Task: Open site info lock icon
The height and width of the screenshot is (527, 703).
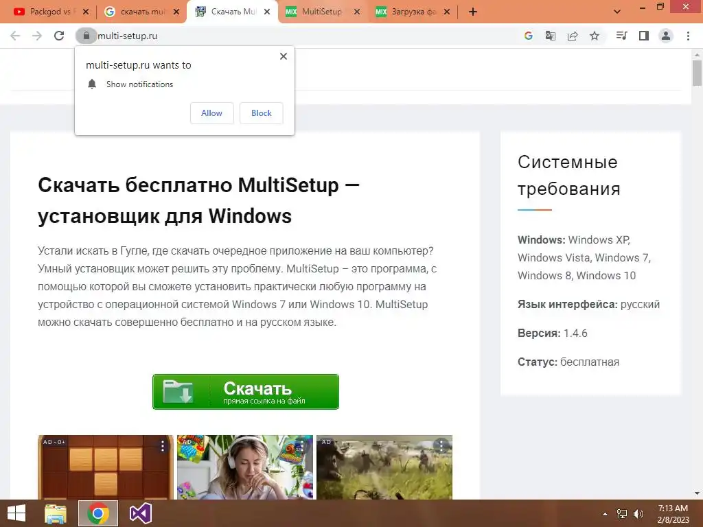Action: click(x=86, y=36)
